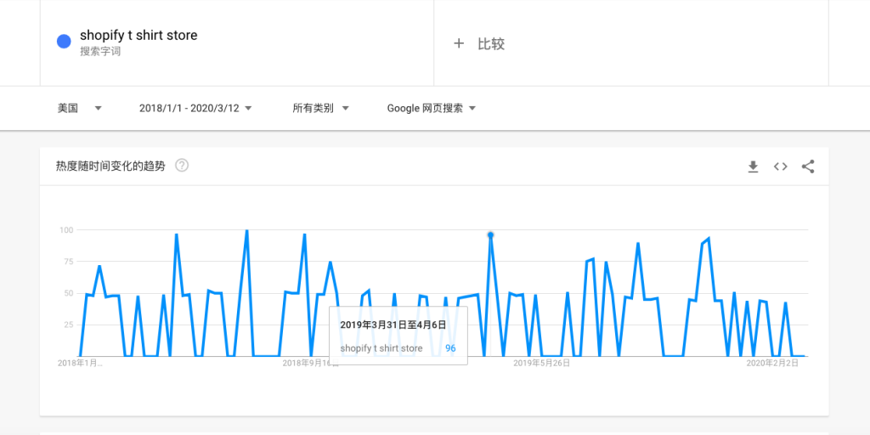Viewport: 870px width, 435px height.
Task: Click the 2020年2月2日 axis label
Action: pyautogui.click(x=772, y=364)
